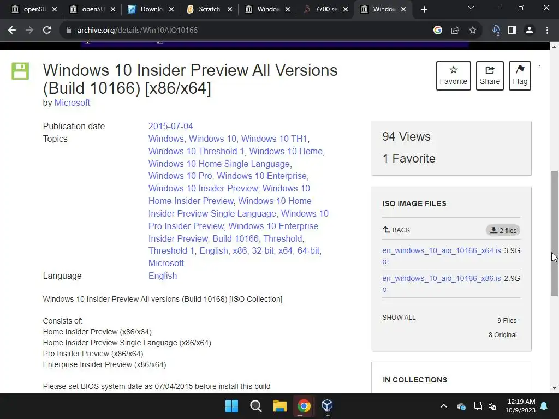The image size is (559, 419).
Task: Share this archive item
Action: pos(490,75)
